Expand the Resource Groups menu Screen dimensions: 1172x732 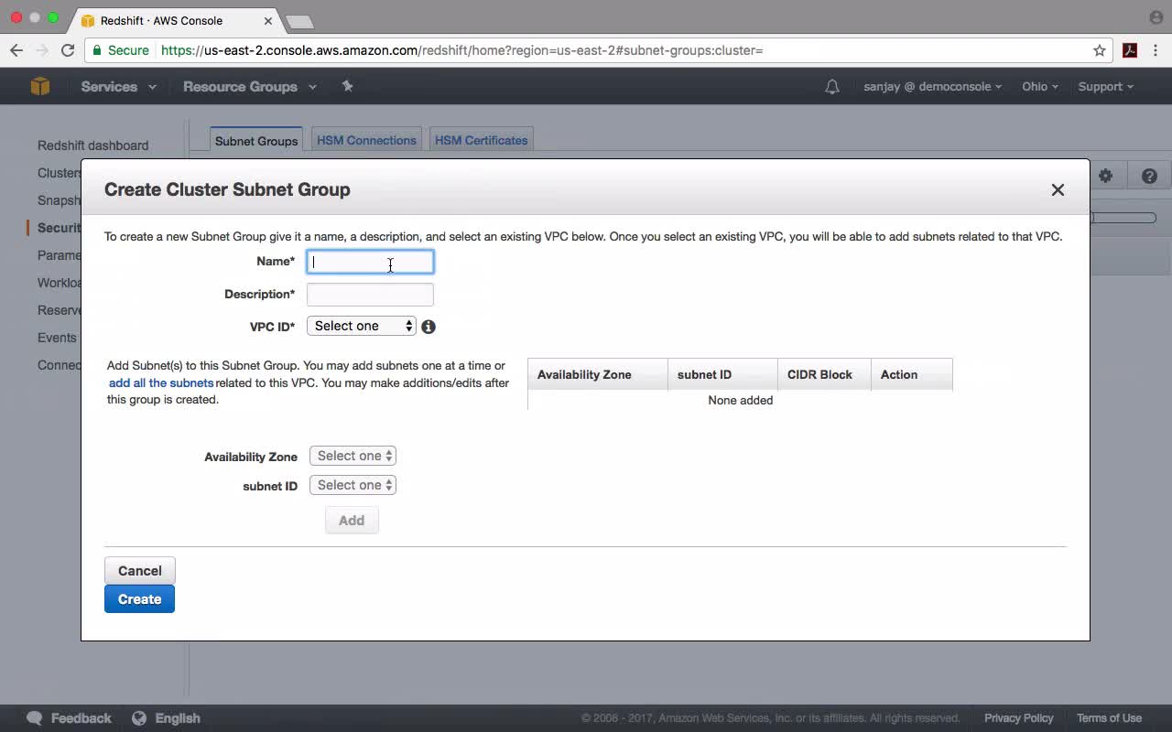pos(250,87)
